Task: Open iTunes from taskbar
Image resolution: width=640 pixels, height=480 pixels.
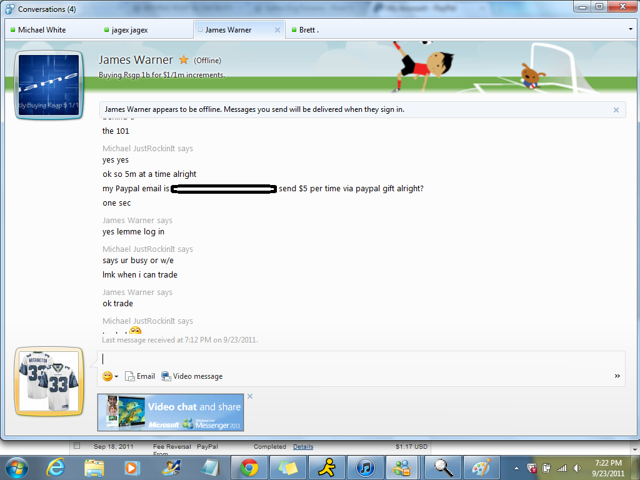Action: tap(365, 467)
